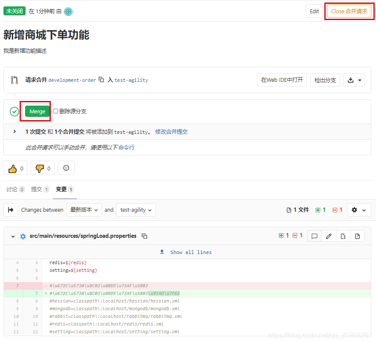Open the 最新版本 version dropdown
The height and width of the screenshot is (343, 376).
pyautogui.click(x=84, y=210)
